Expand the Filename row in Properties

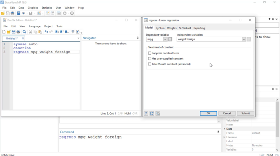224,137
